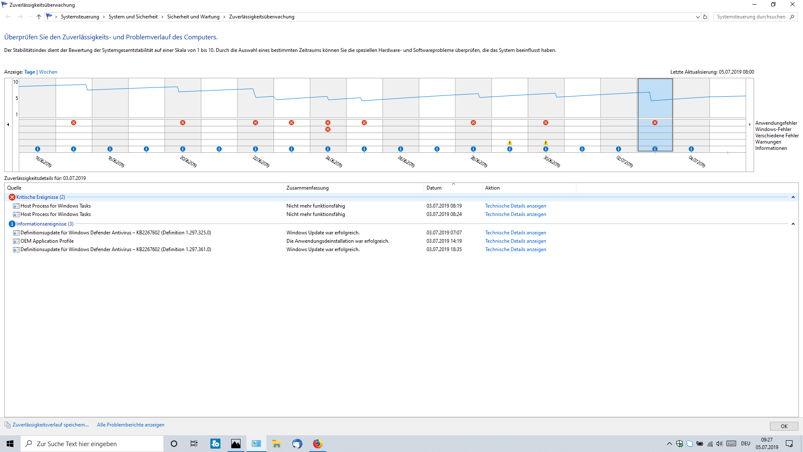Select application error icon on 22.06.2019

click(x=256, y=123)
